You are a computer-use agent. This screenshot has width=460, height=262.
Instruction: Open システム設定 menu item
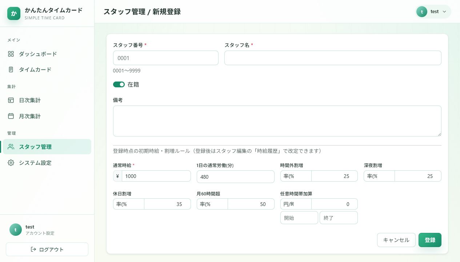click(47, 163)
